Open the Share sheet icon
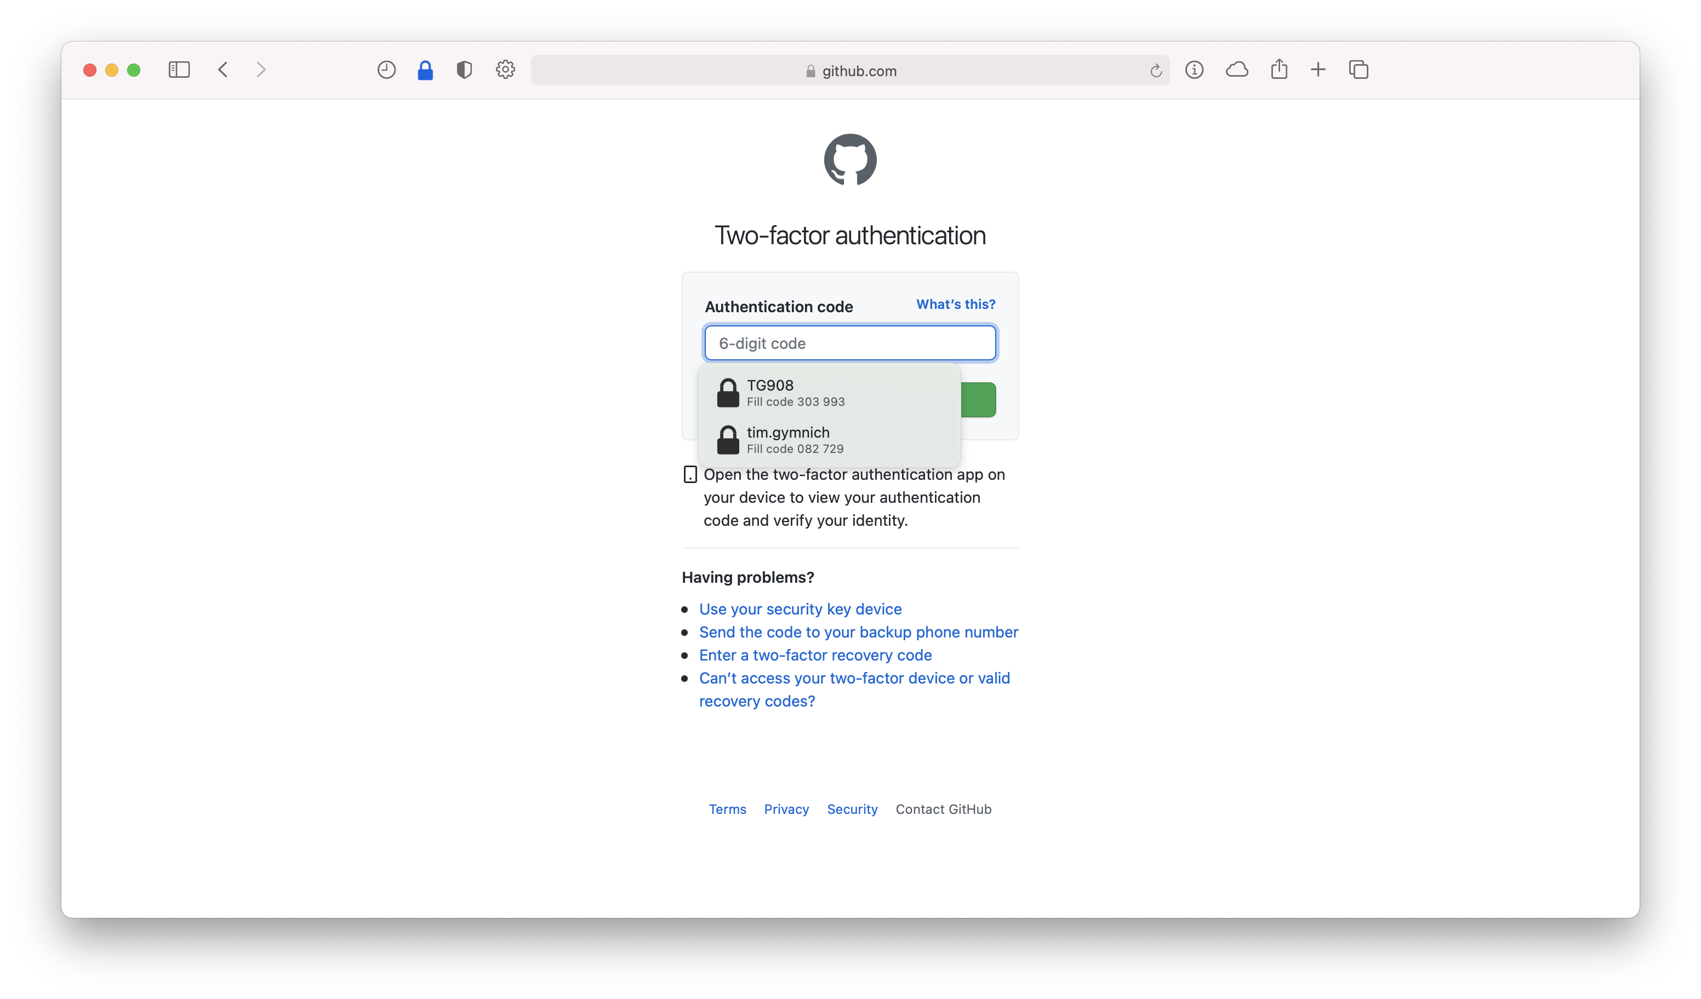The image size is (1701, 999). click(1279, 70)
